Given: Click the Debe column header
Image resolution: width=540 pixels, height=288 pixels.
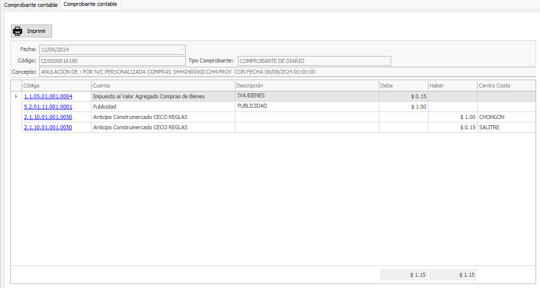Looking at the screenshot, I should (403, 86).
